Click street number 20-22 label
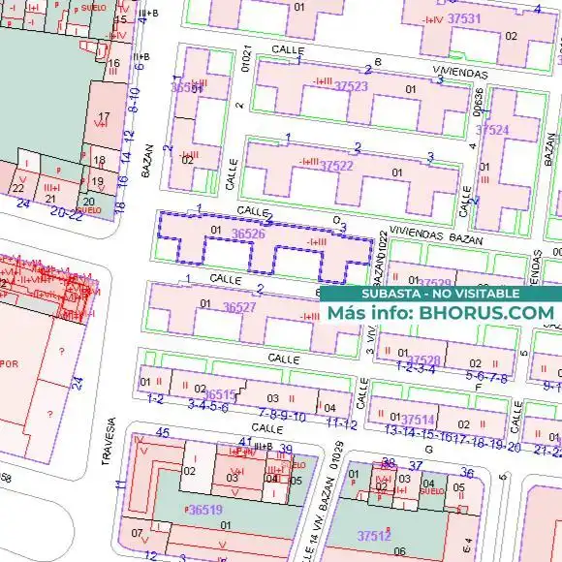Screen dimensions: 562x562 point(67,213)
